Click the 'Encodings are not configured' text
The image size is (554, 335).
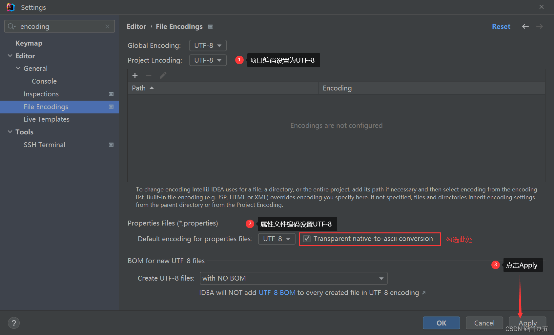pos(337,126)
